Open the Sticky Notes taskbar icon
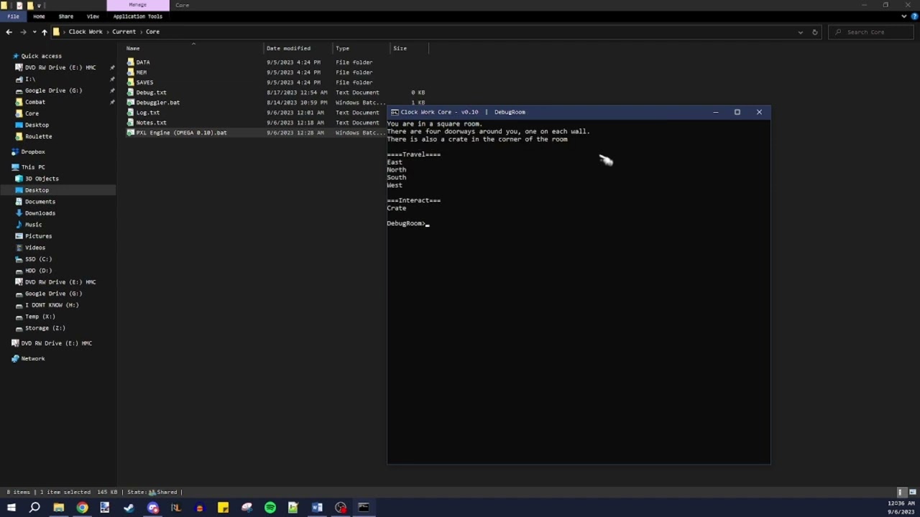The width and height of the screenshot is (920, 517). (x=223, y=508)
